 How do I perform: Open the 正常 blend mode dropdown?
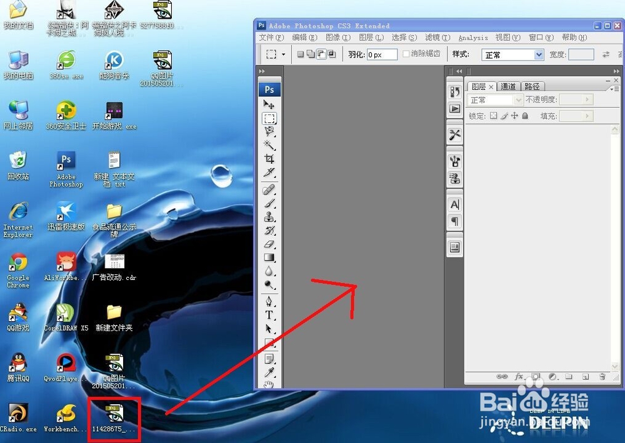point(496,99)
